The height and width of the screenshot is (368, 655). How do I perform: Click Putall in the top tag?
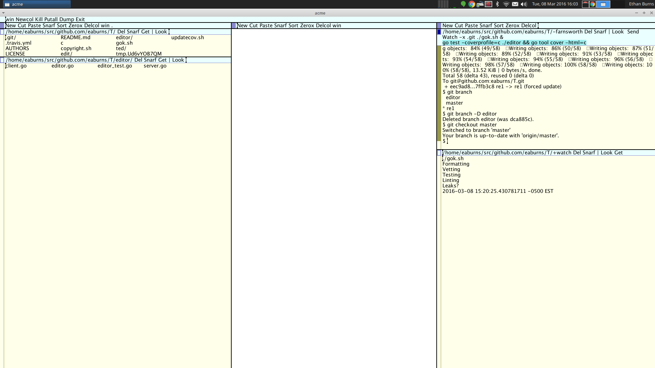click(51, 19)
